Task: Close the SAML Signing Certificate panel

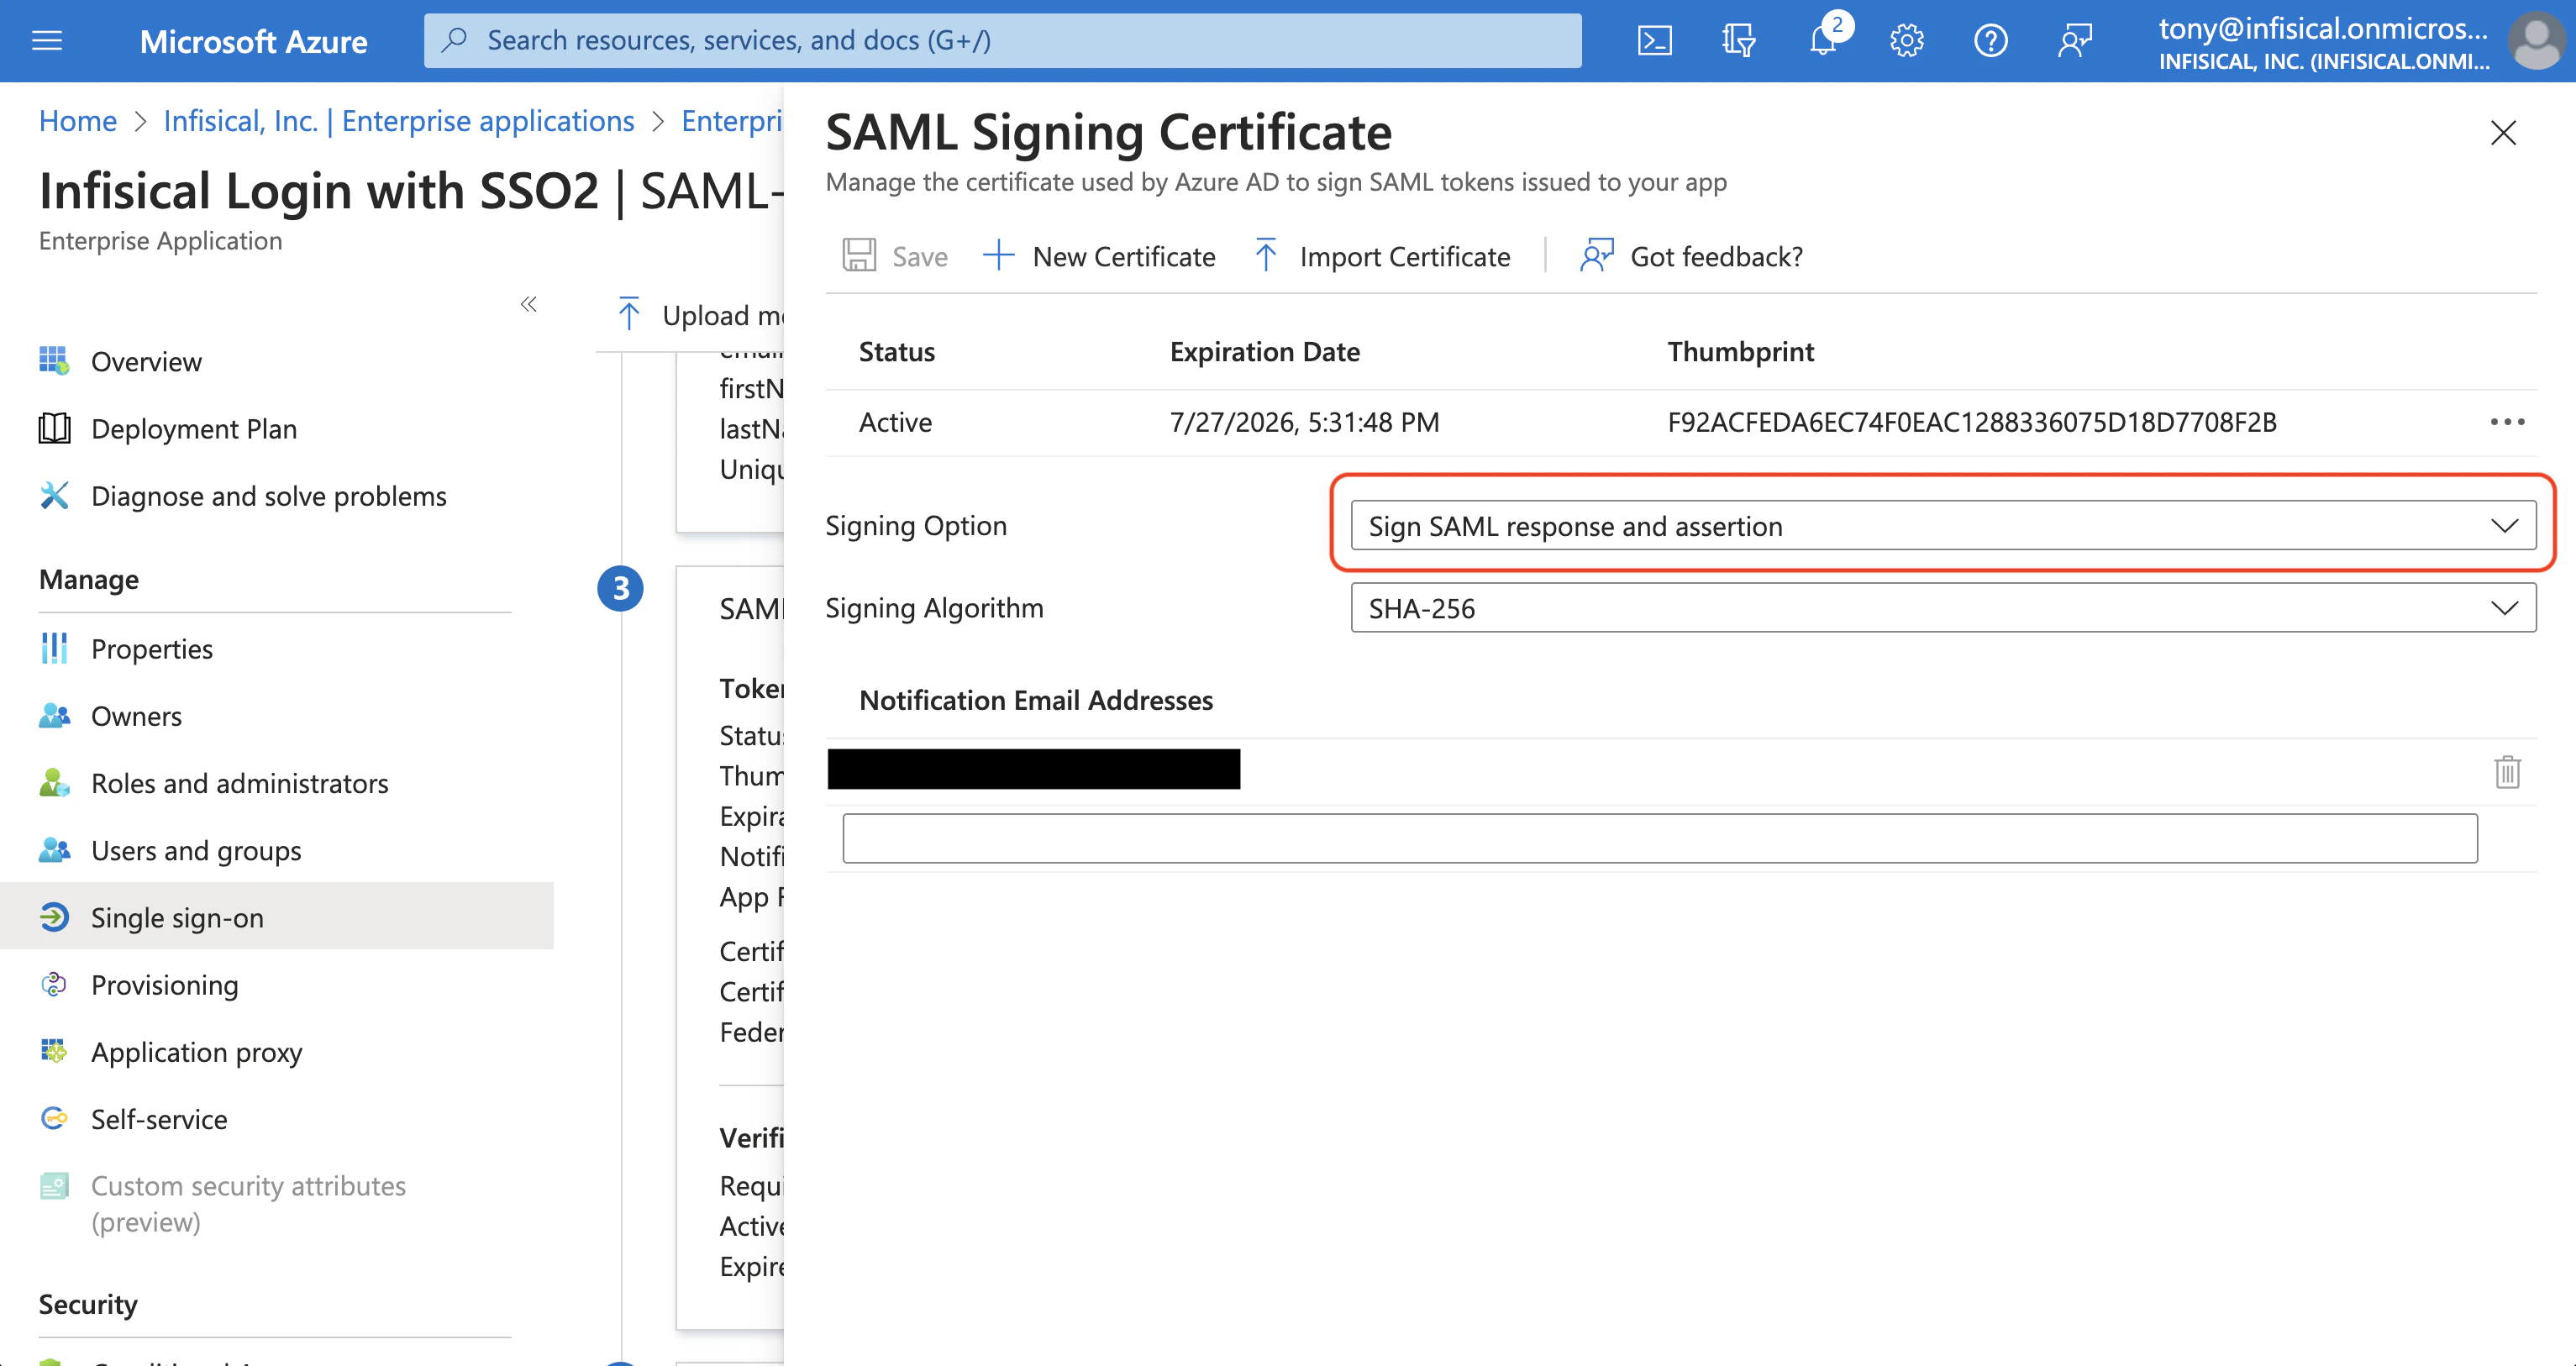Action: [x=2502, y=133]
